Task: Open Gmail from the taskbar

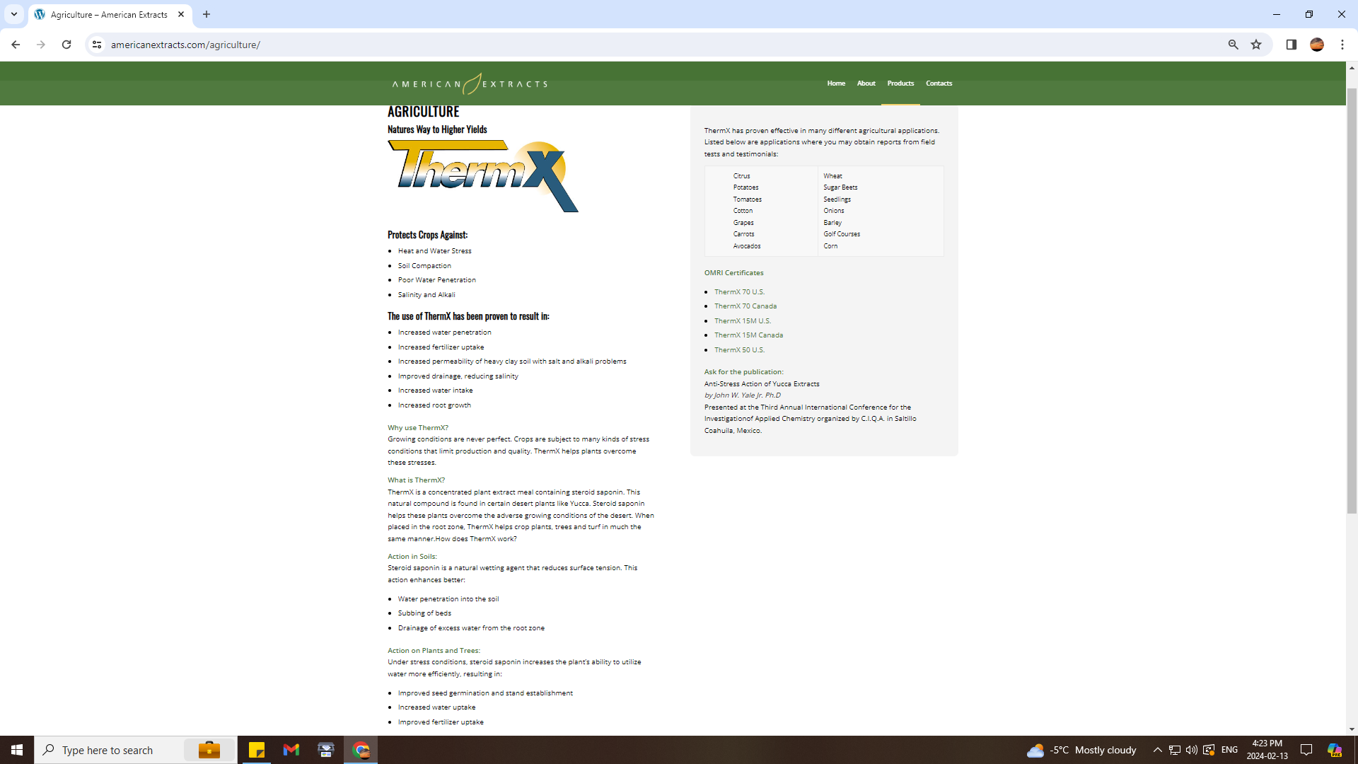Action: pyautogui.click(x=291, y=750)
